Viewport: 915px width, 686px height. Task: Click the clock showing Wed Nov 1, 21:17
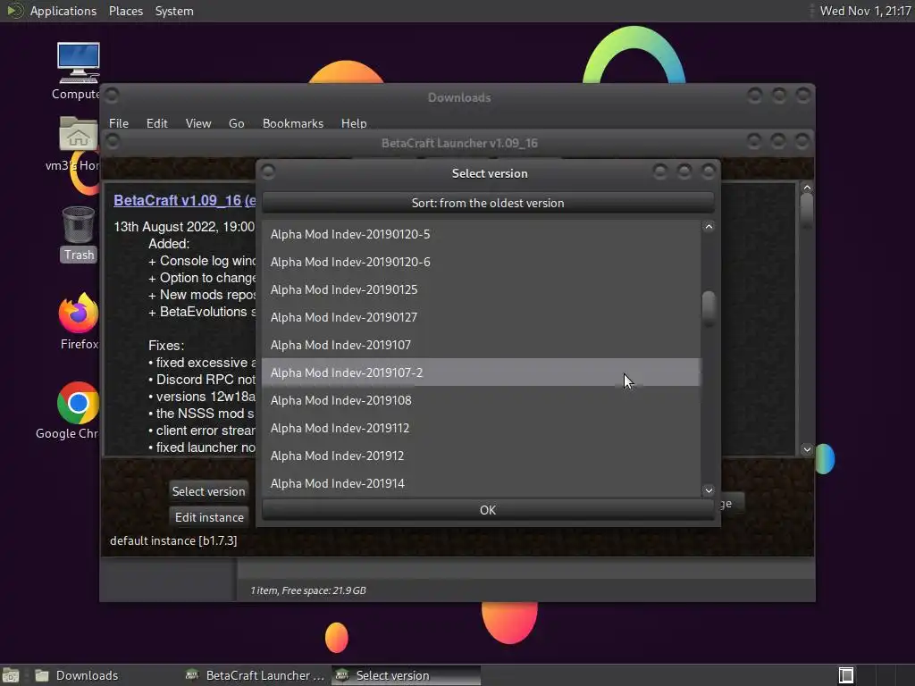click(x=865, y=11)
